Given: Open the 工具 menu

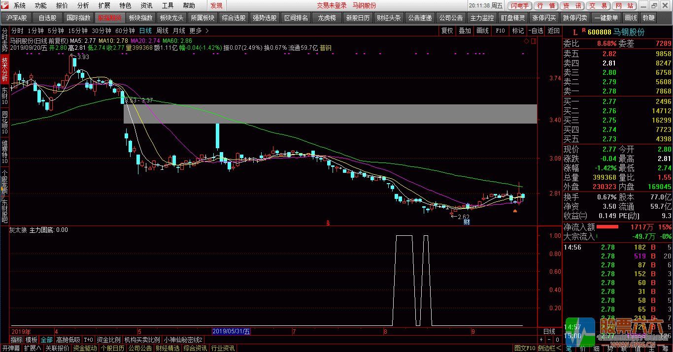Looking at the screenshot, I should pos(168,5).
